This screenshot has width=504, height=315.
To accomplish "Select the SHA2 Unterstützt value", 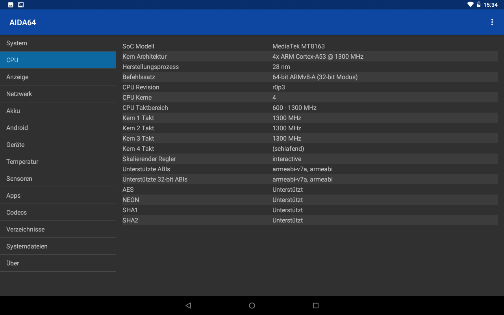I will pyautogui.click(x=287, y=220).
